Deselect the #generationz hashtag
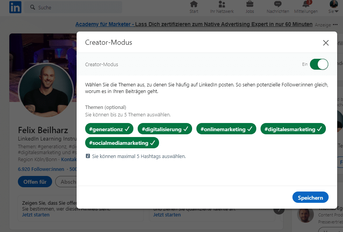 pos(109,129)
